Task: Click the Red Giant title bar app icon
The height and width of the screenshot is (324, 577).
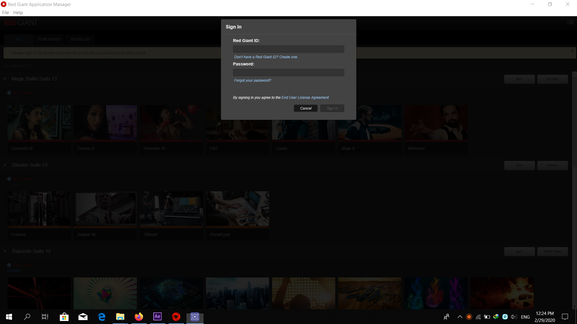Action: coord(4,4)
